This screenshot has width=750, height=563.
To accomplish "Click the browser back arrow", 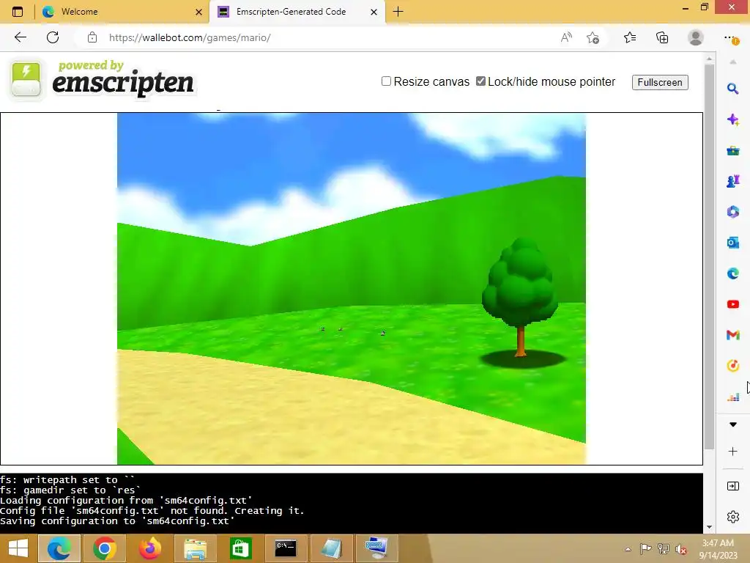I will pos(20,37).
